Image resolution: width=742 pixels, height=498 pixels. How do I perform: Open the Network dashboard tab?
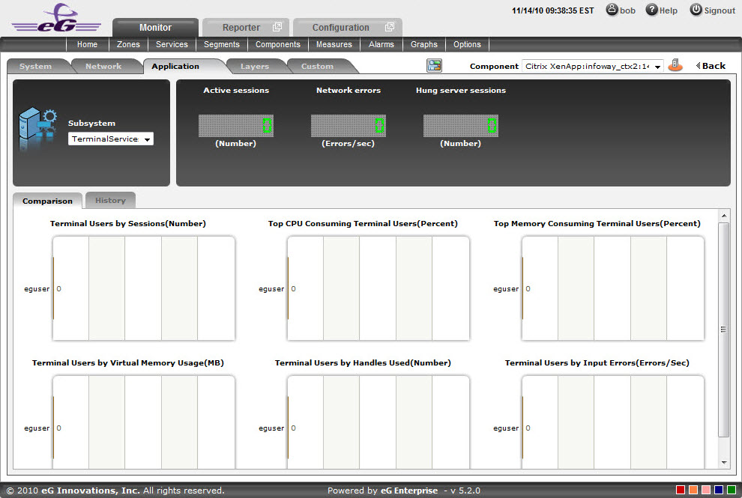click(x=103, y=67)
